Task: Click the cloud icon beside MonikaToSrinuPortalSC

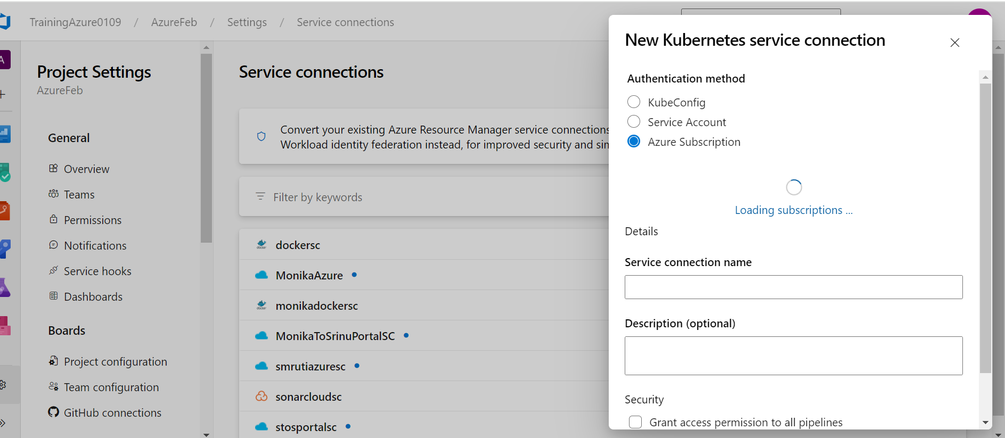Action: 262,336
